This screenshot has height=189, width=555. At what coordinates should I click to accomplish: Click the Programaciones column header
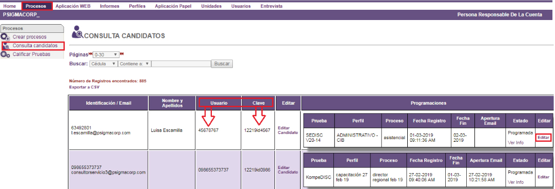(x=428, y=103)
